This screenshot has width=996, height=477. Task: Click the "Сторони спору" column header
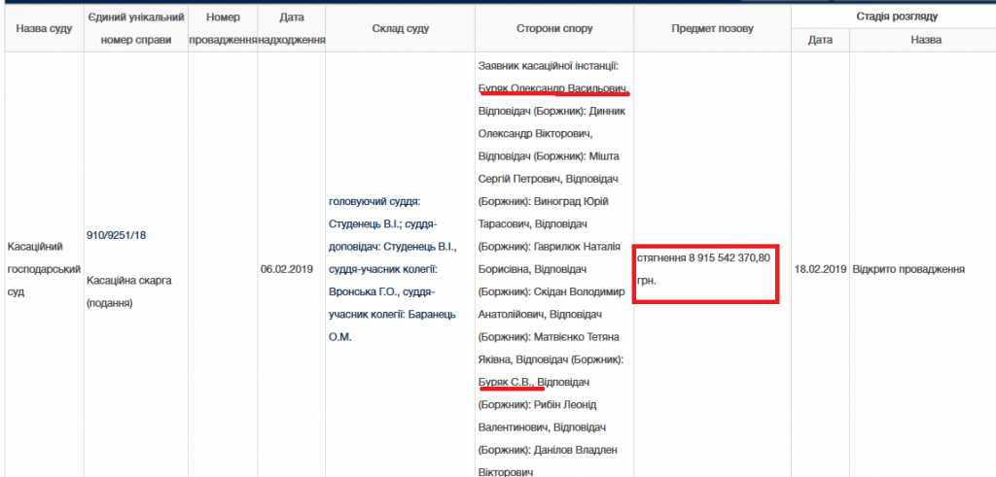(554, 29)
